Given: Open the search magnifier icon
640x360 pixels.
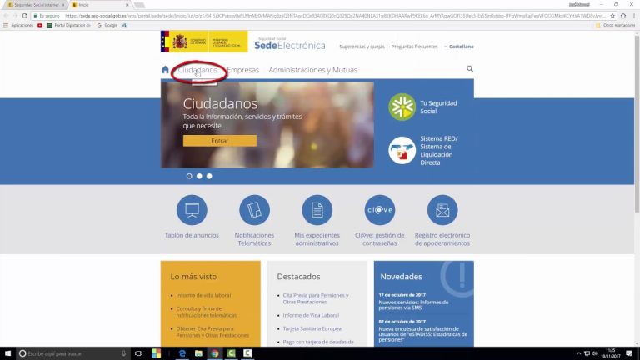Looking at the screenshot, I should click(x=470, y=70).
